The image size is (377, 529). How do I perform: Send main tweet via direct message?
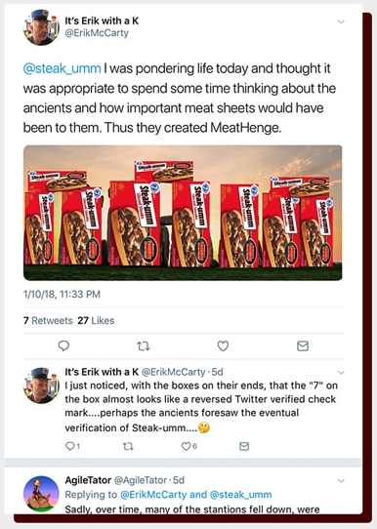(x=303, y=346)
